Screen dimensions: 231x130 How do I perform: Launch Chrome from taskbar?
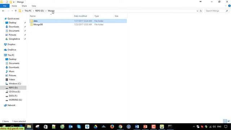tap(120, 127)
